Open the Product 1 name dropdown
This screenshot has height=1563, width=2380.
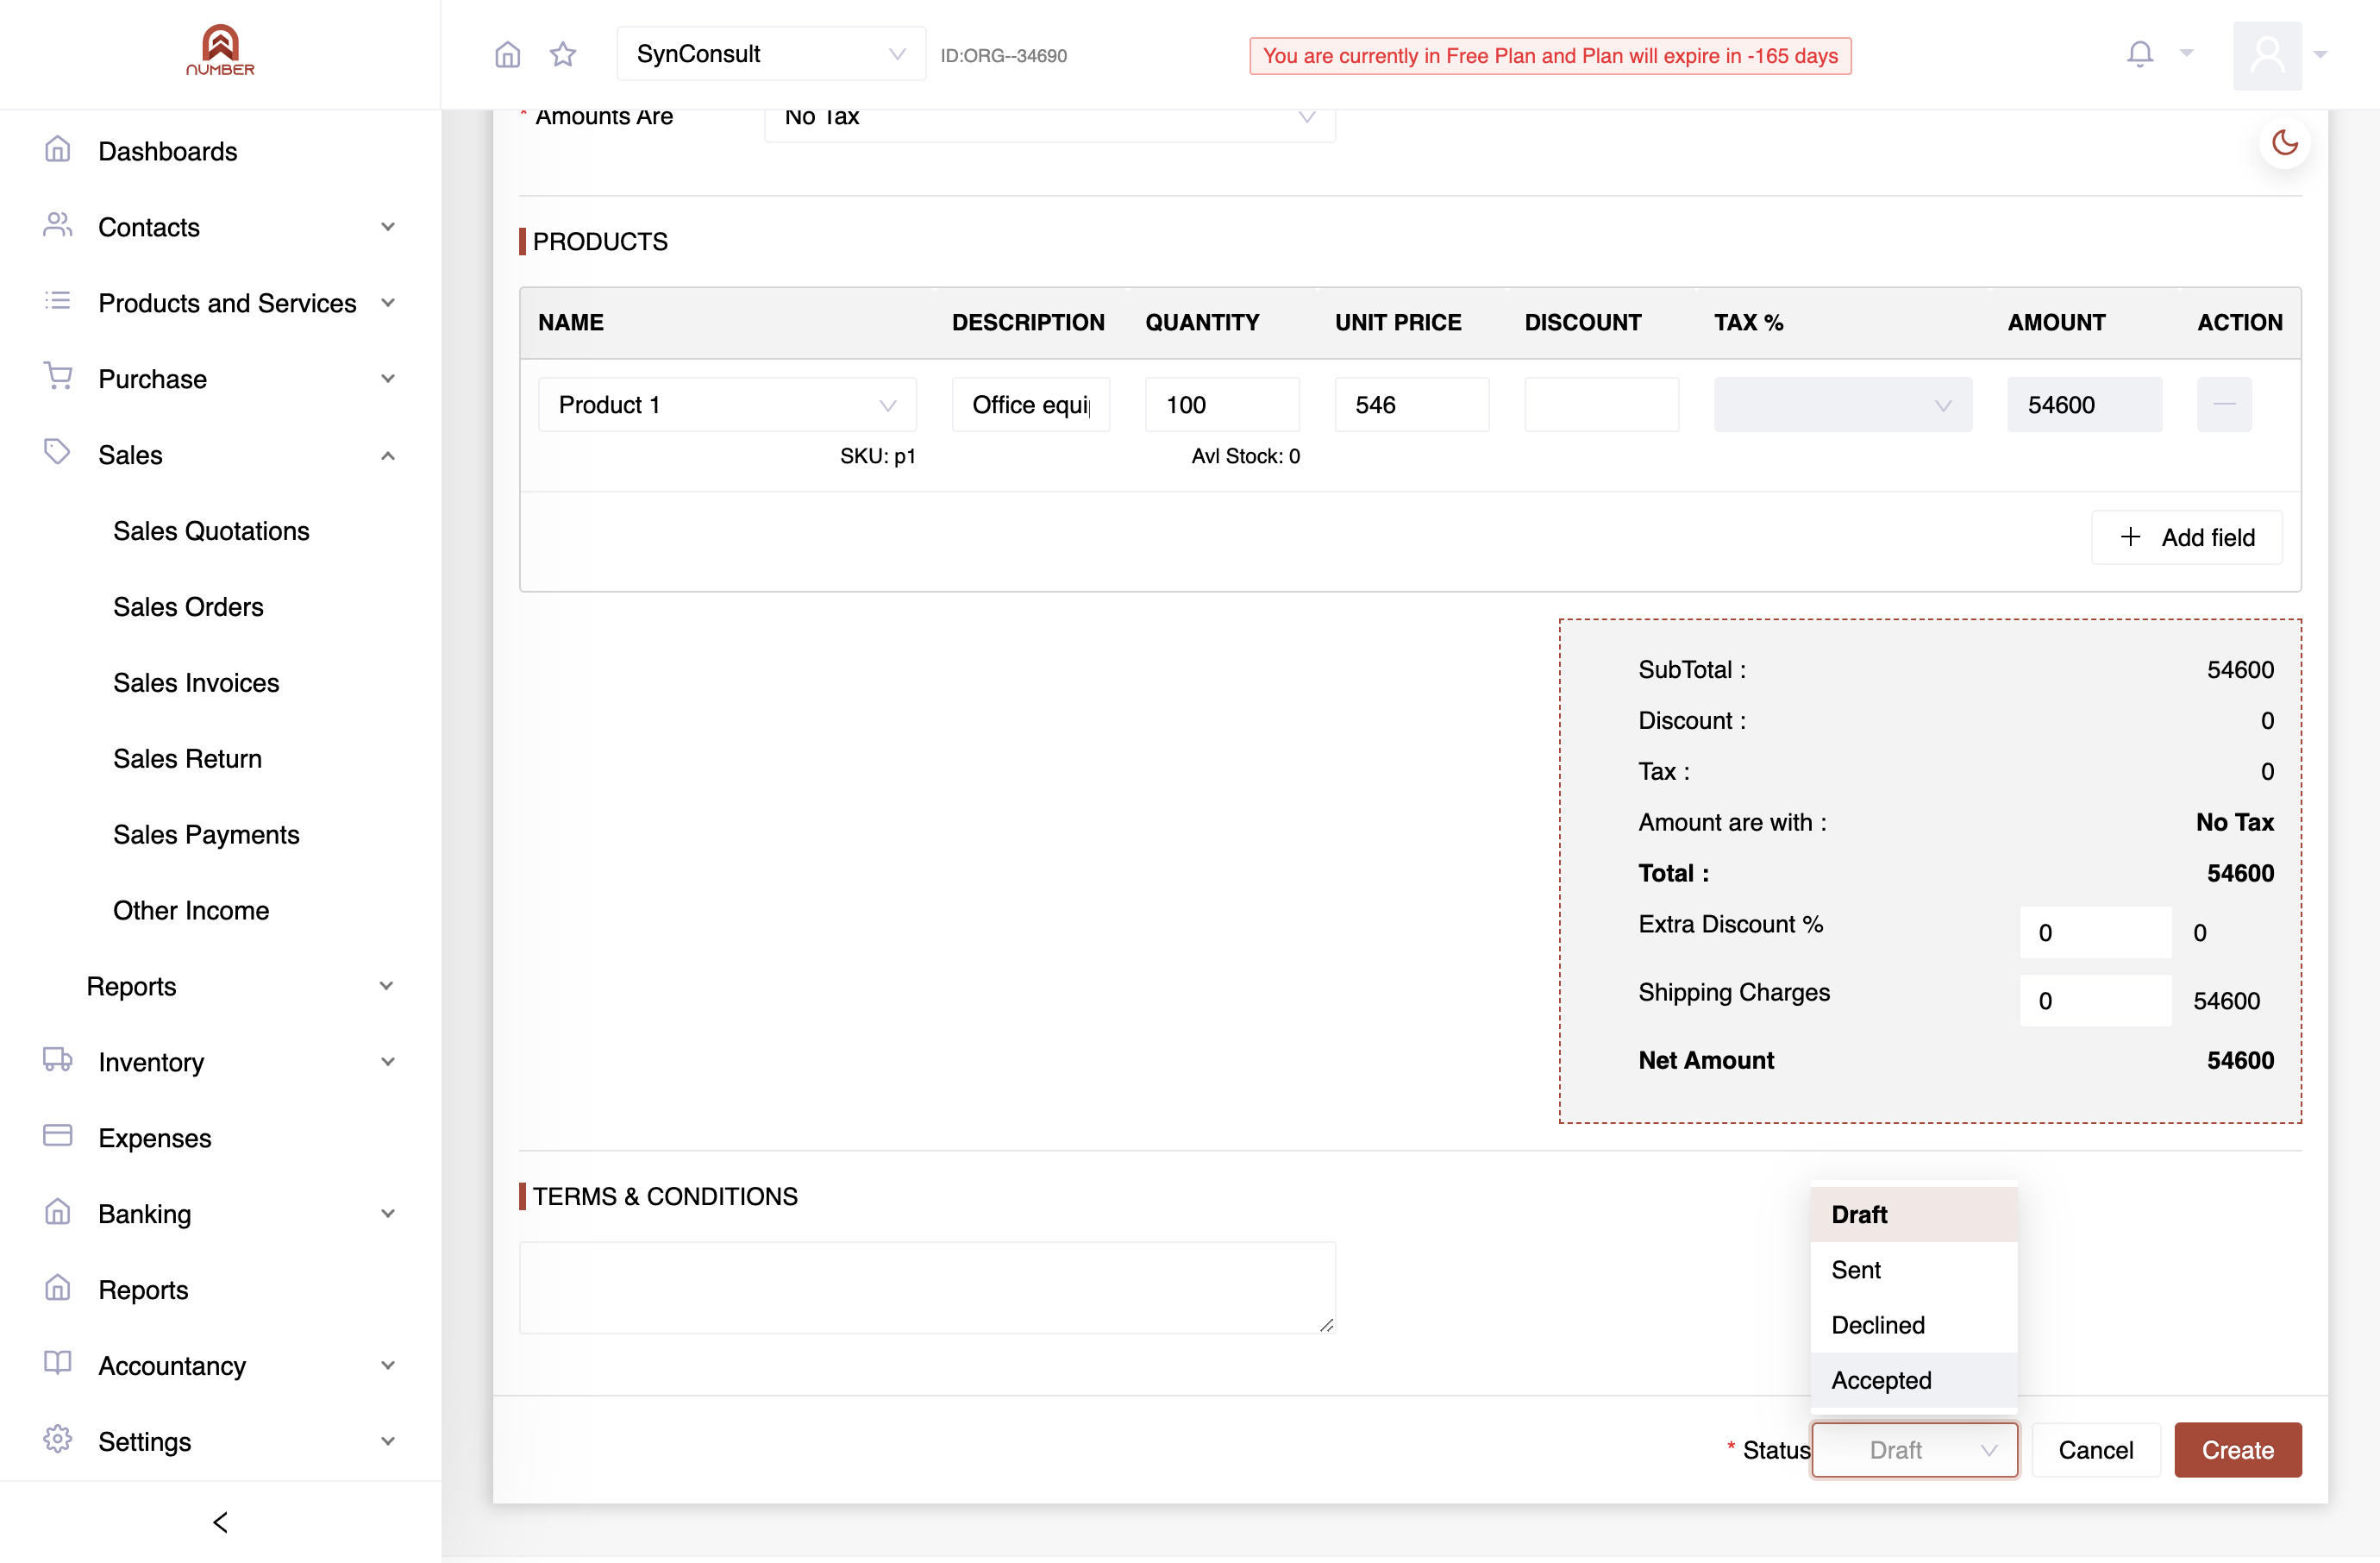click(727, 404)
